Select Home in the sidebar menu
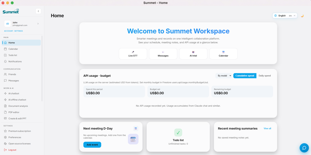The image size is (311, 155). (21, 43)
